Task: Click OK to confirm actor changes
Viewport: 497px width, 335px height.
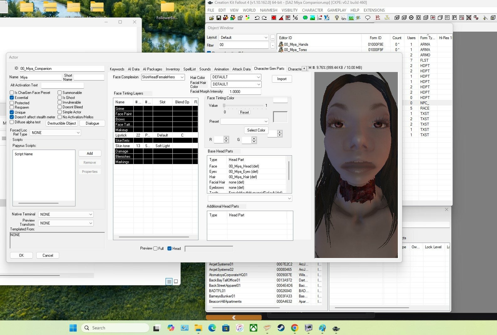Action: click(x=21, y=255)
